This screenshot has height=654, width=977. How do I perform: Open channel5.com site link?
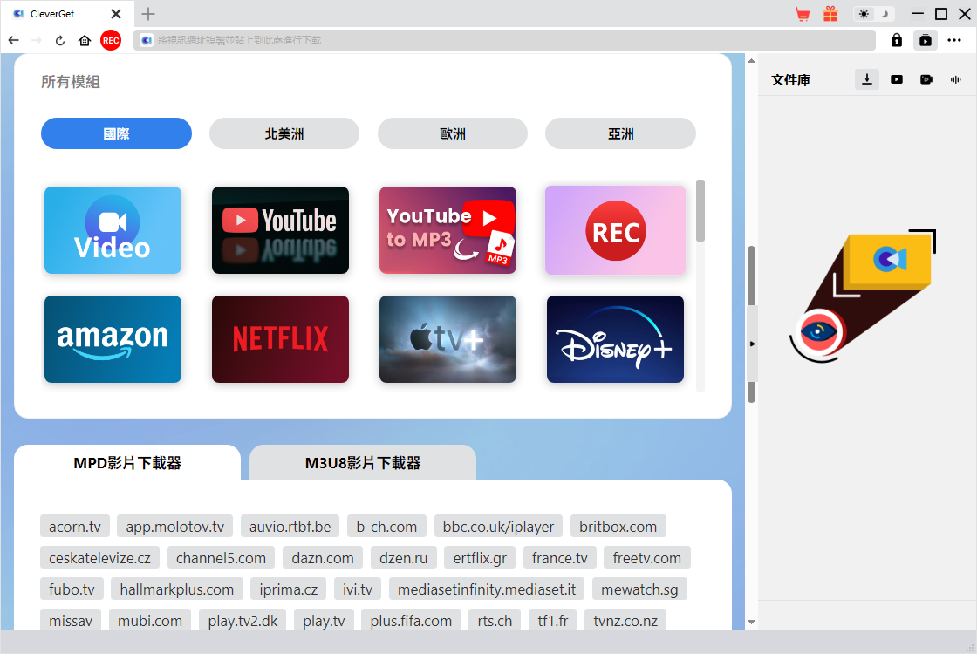coord(222,557)
